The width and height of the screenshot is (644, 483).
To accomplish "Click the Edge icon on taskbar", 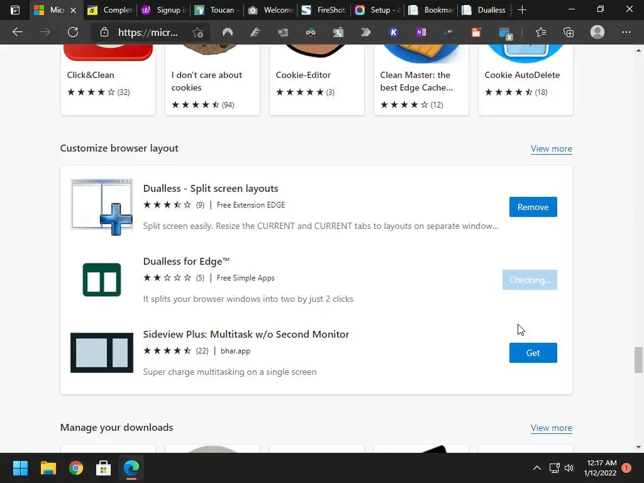I will pyautogui.click(x=131, y=468).
